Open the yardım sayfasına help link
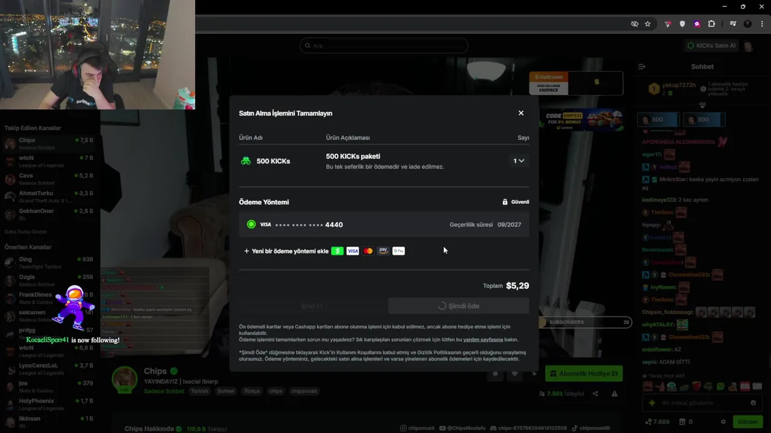Image resolution: width=771 pixels, height=433 pixels. (x=483, y=339)
